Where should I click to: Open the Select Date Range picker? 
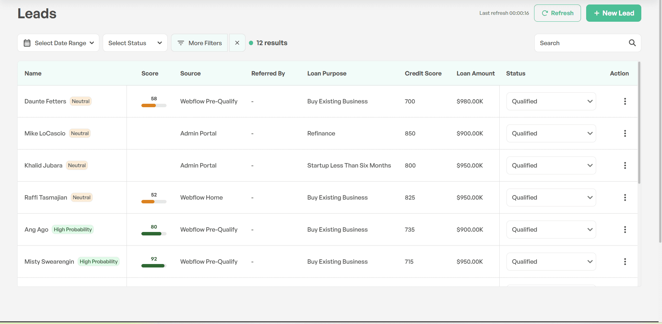(58, 43)
